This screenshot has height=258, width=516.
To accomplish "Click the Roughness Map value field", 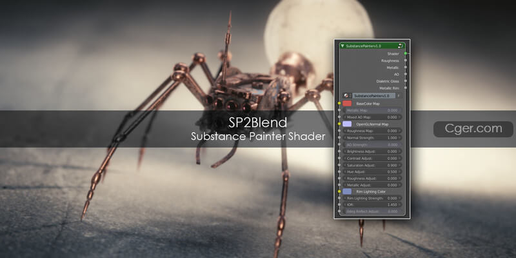I will (x=372, y=131).
